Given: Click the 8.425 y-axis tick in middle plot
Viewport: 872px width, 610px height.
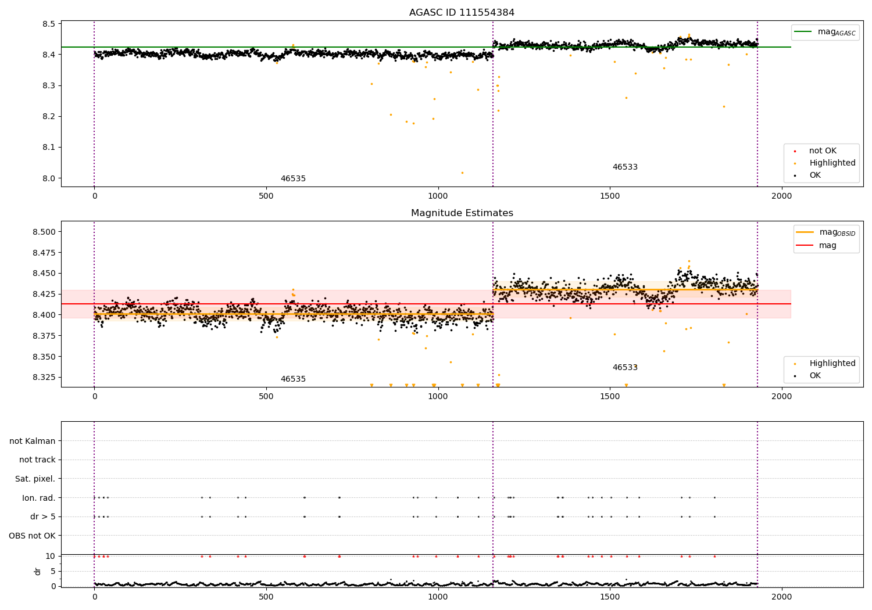Looking at the screenshot, I should 44,294.
